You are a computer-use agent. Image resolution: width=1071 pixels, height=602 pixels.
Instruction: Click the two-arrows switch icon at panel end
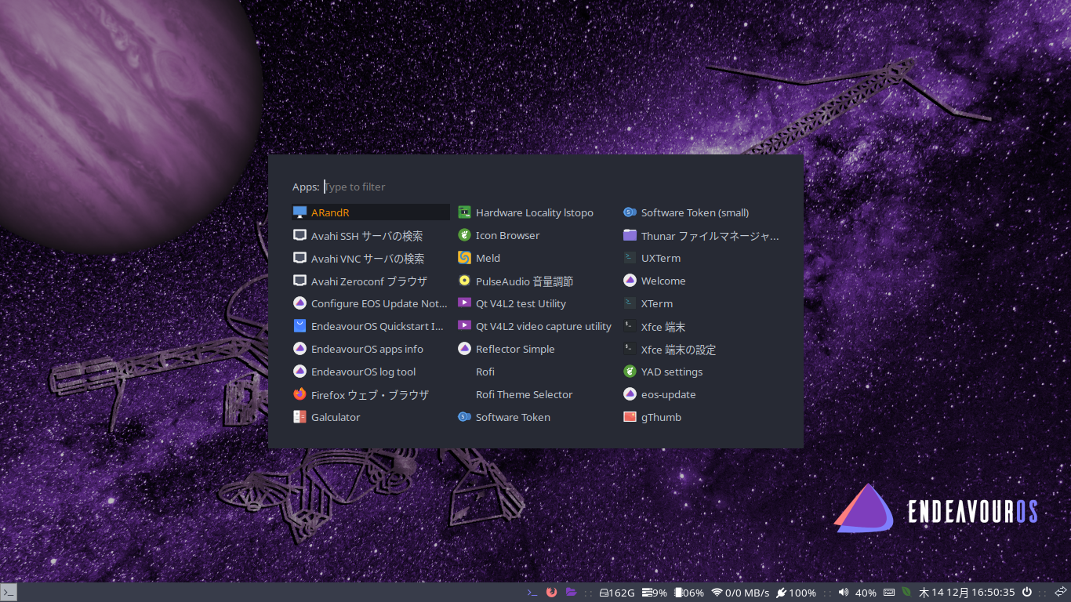coord(1060,593)
